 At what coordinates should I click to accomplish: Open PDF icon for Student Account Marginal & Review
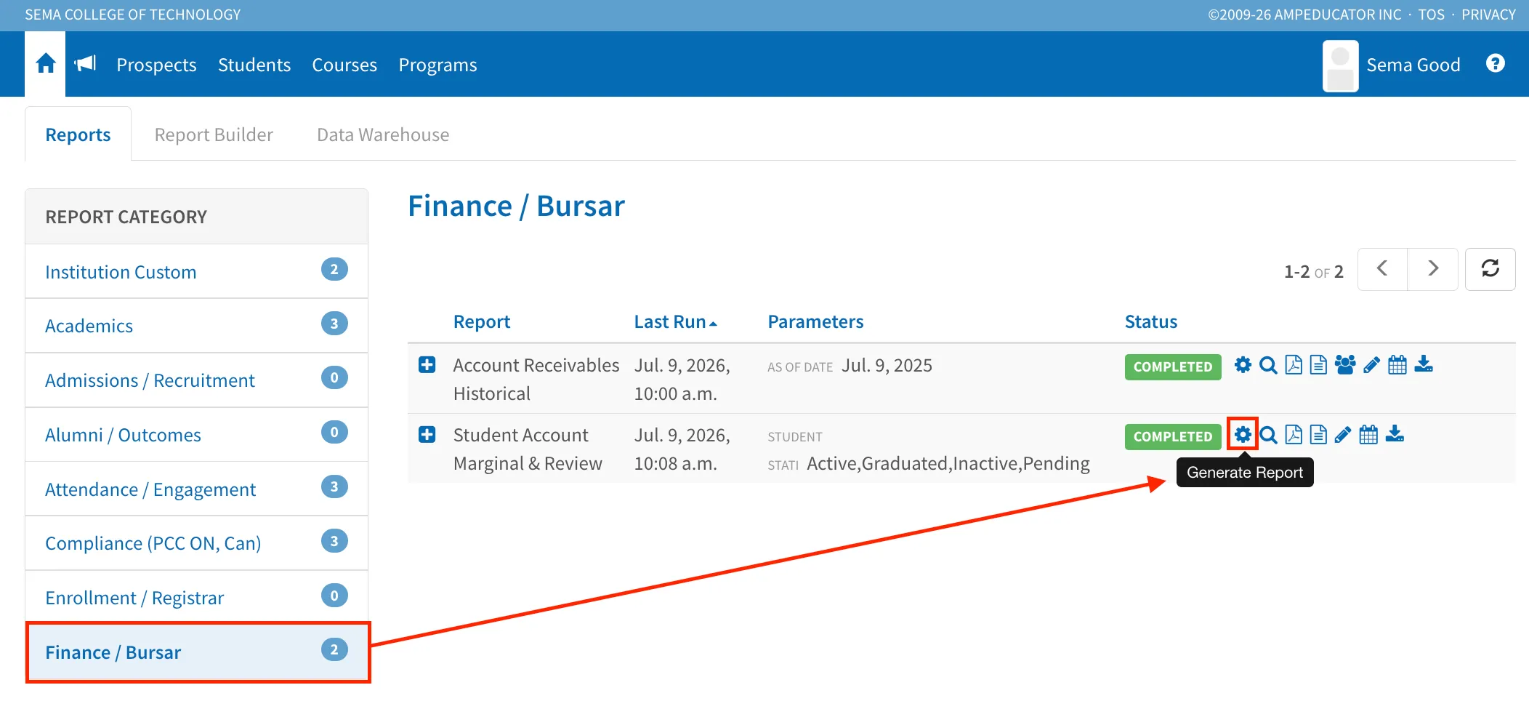coord(1294,434)
